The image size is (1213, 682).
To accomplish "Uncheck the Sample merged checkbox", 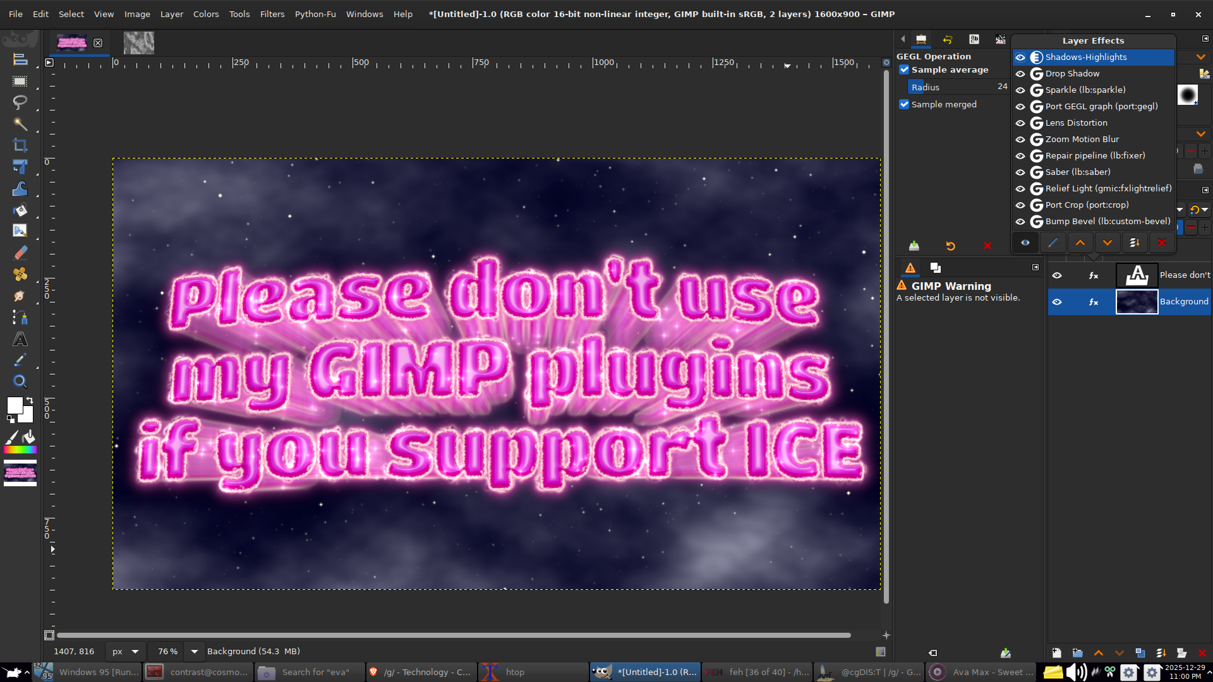I will [x=905, y=104].
